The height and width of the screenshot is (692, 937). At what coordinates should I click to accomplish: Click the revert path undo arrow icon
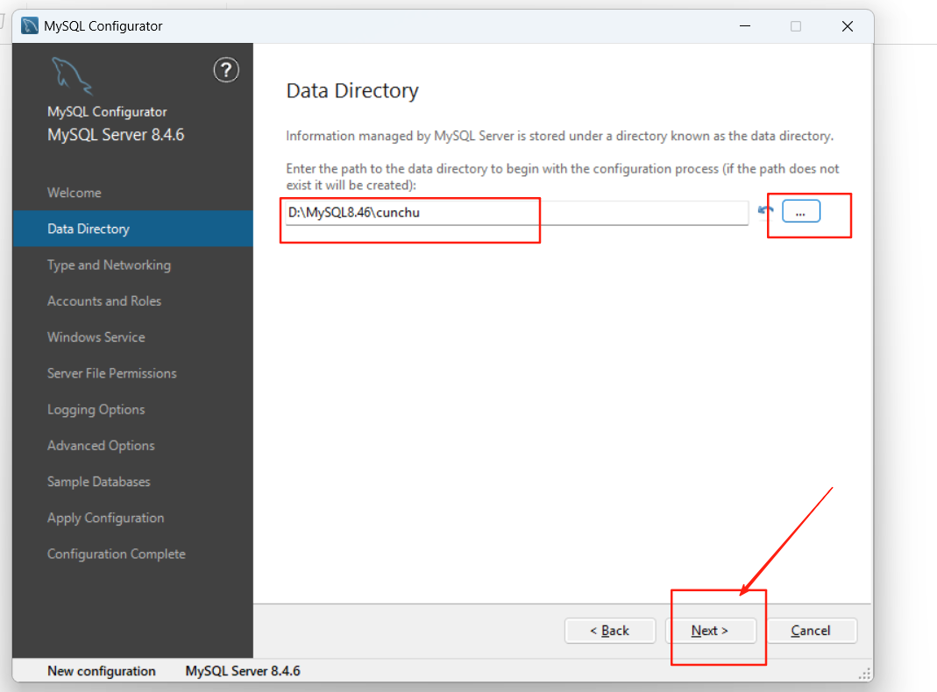click(765, 211)
